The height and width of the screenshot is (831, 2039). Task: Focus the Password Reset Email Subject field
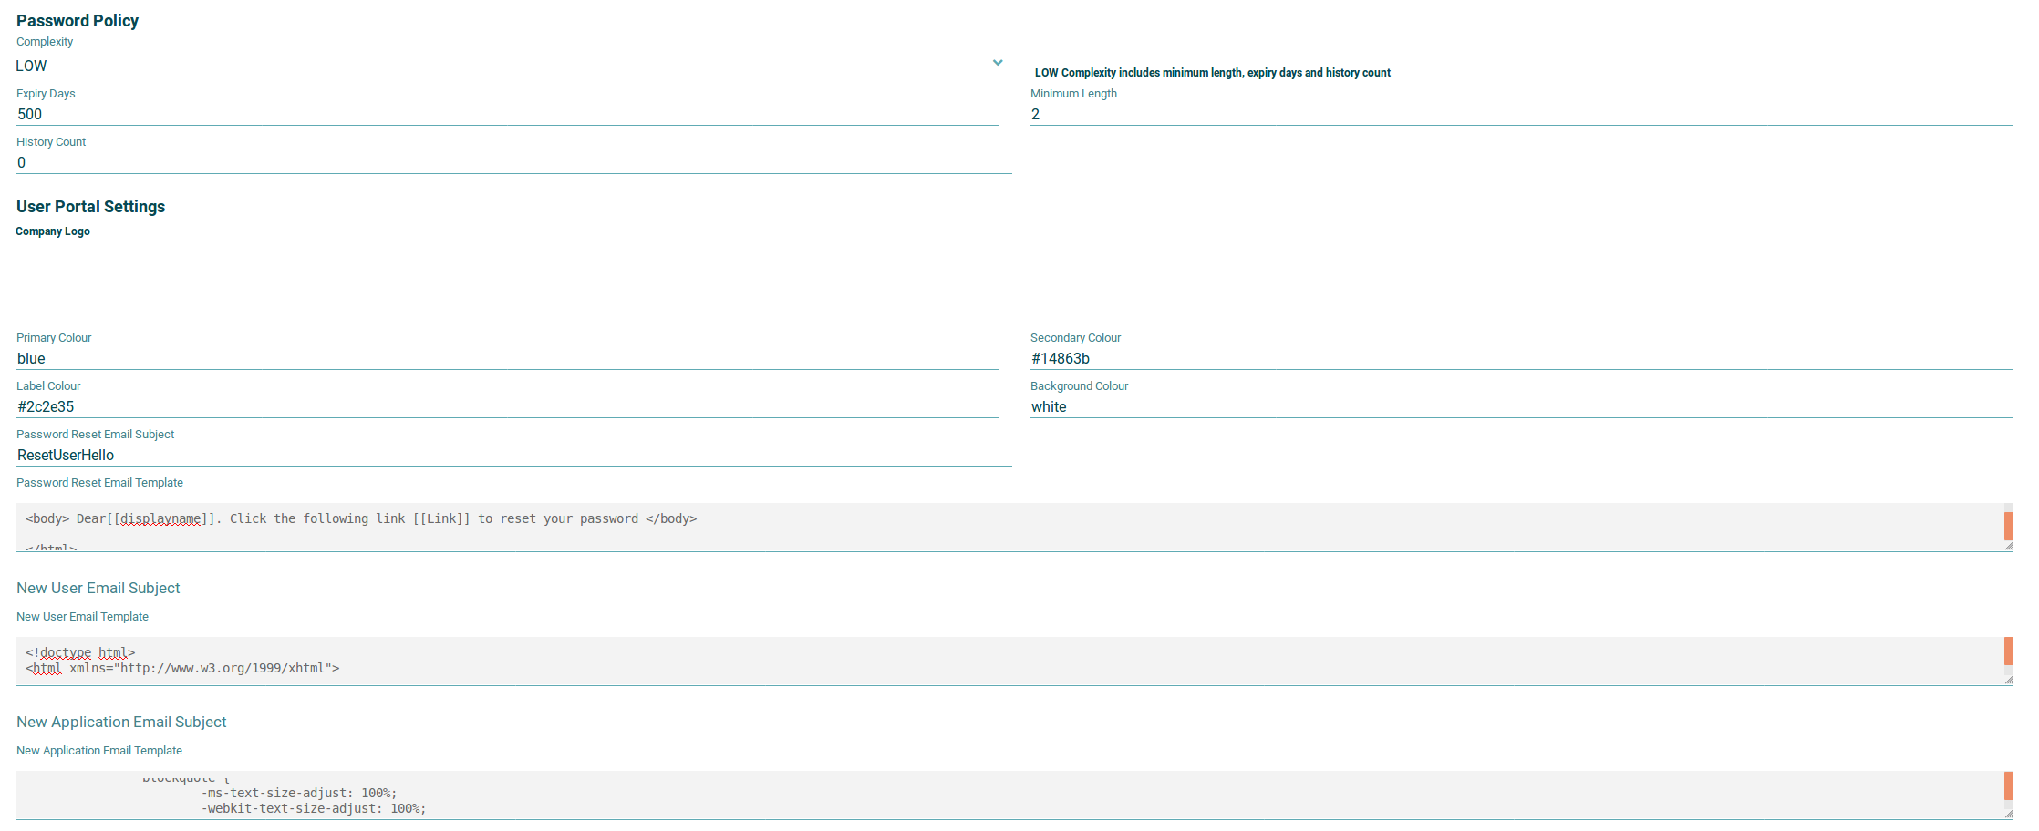pyautogui.click(x=513, y=455)
